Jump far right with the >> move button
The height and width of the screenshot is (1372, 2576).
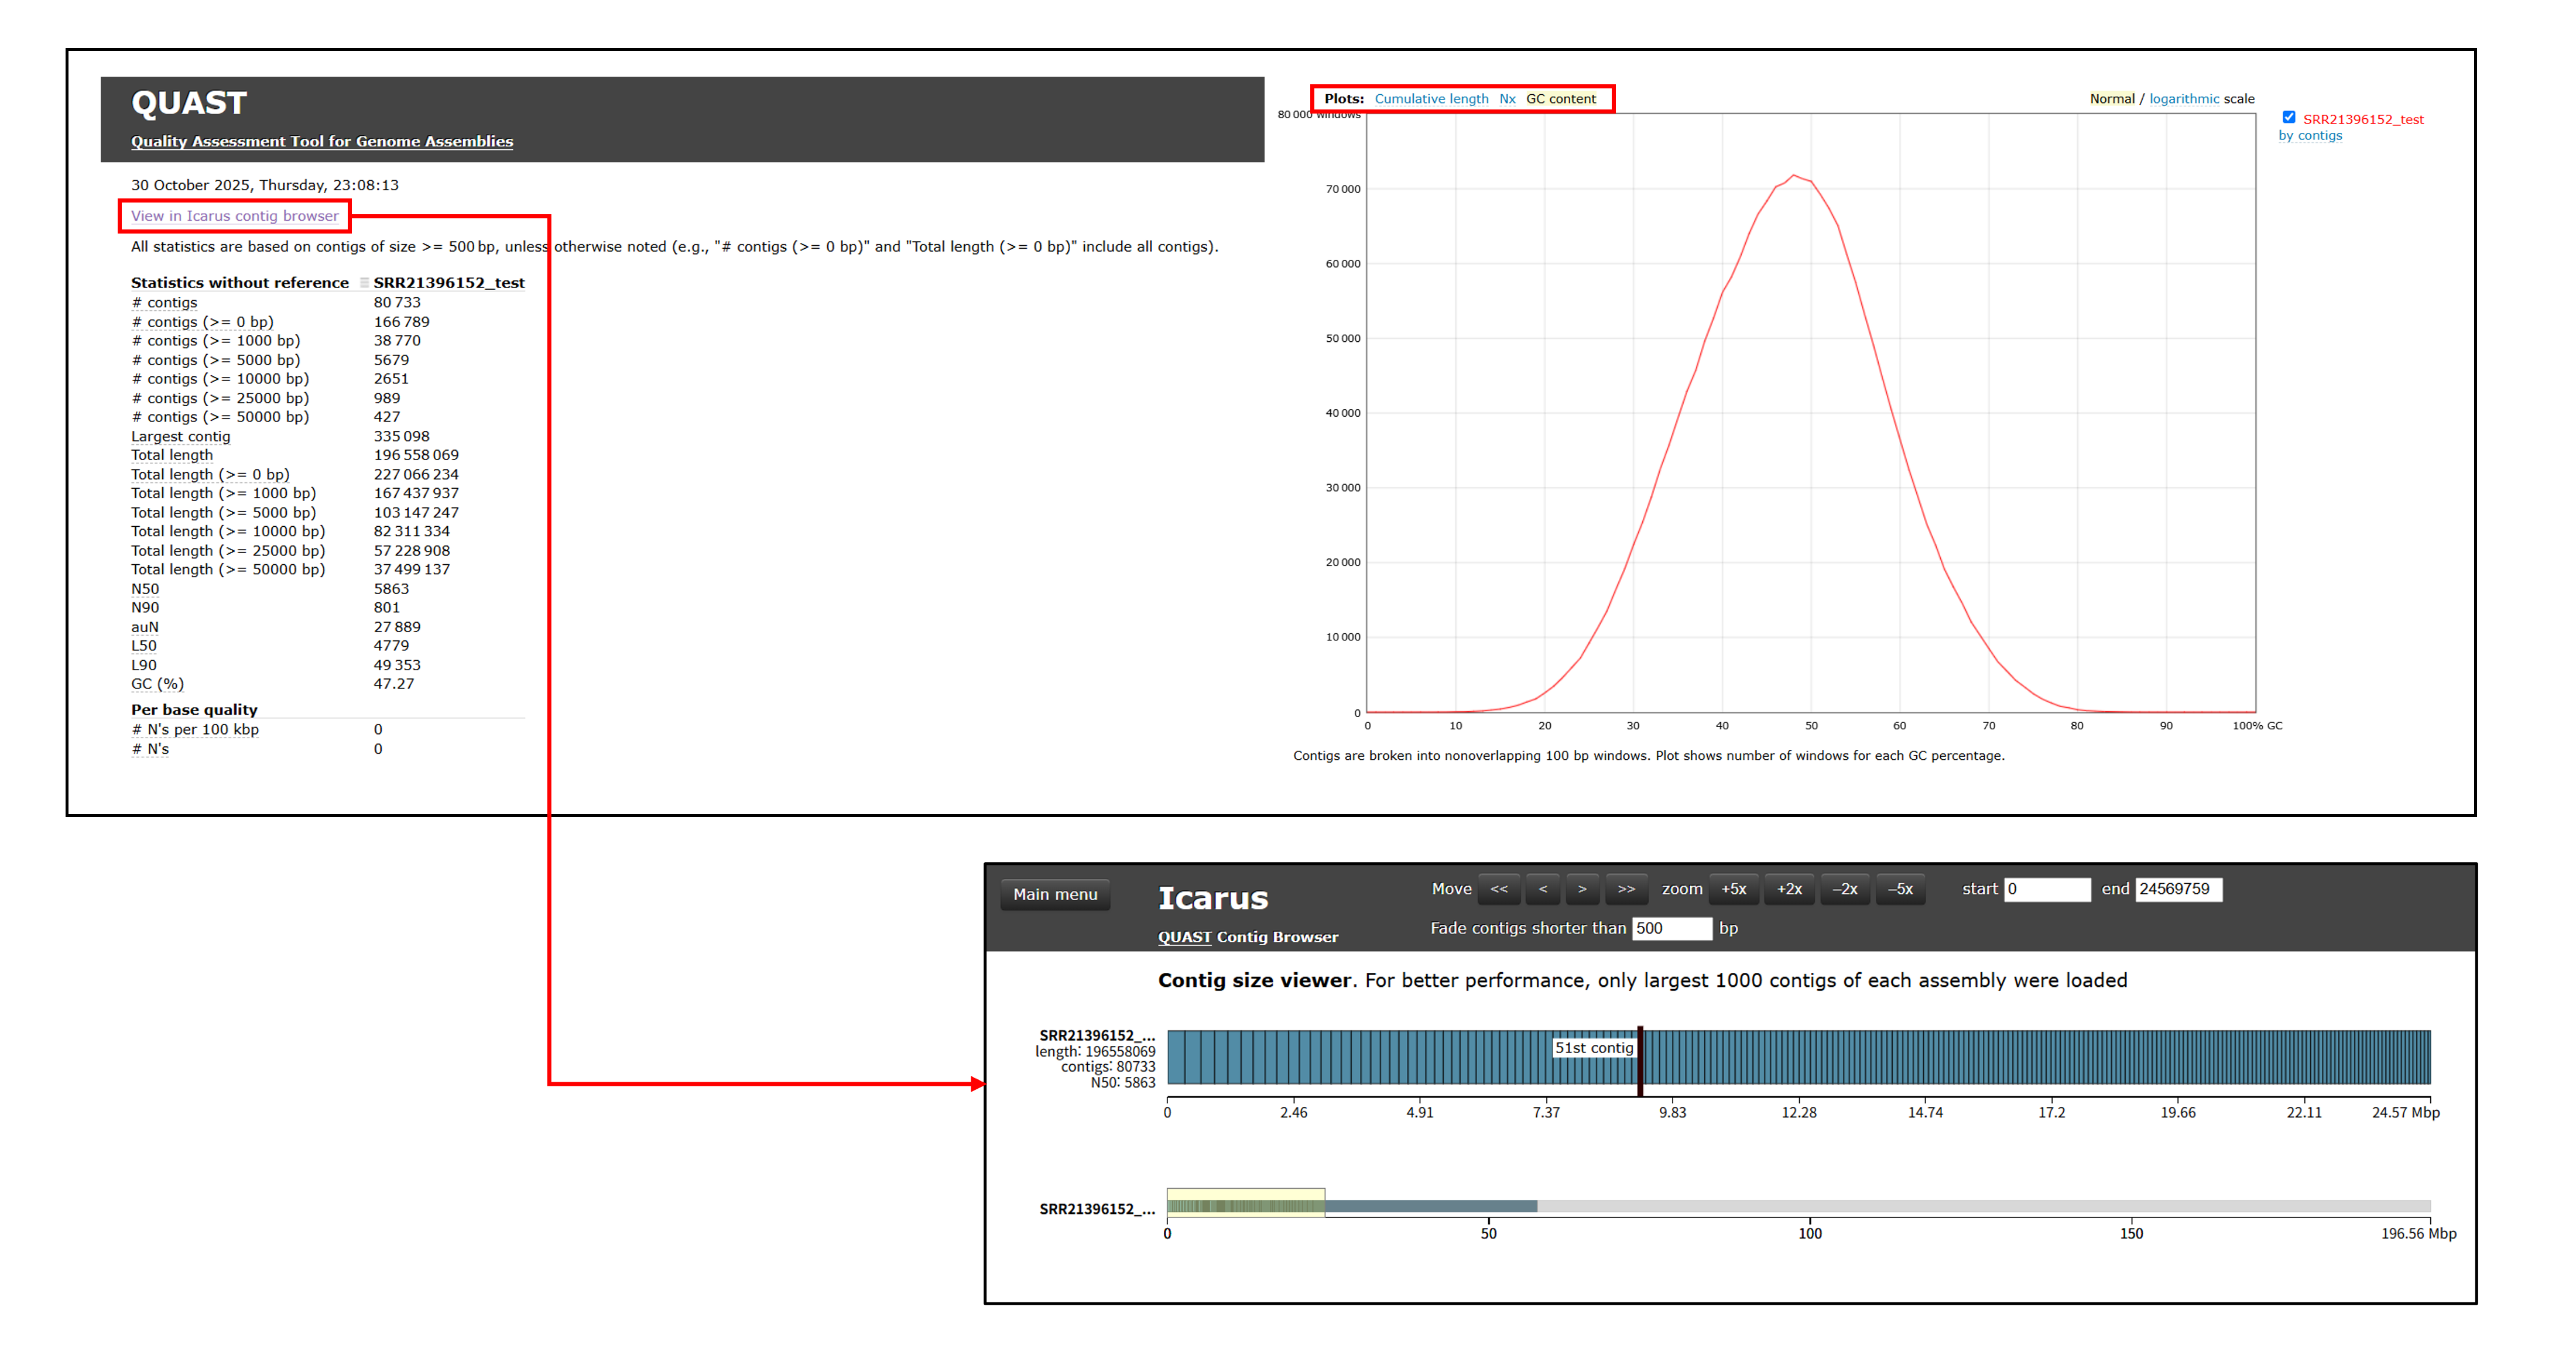click(1626, 889)
